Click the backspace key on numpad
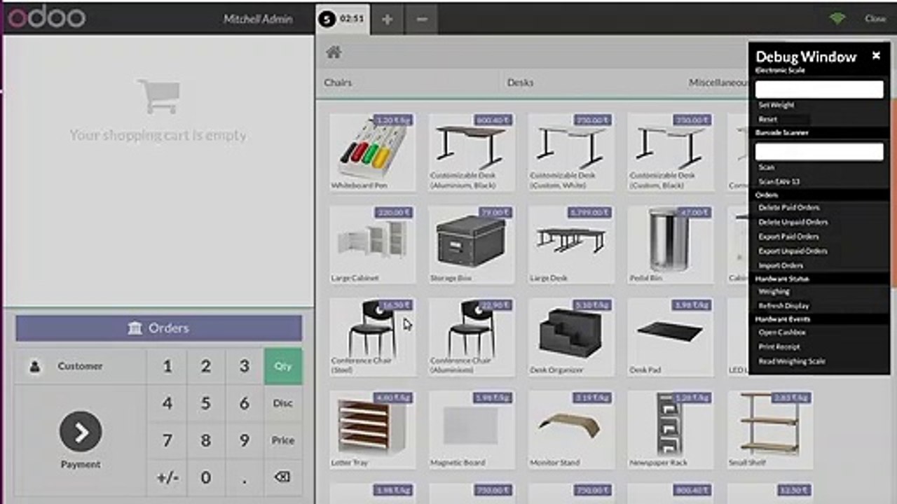The height and width of the screenshot is (504, 897). (282, 477)
